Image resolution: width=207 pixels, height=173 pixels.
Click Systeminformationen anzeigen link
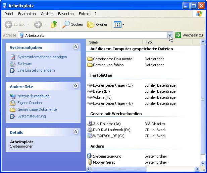42,57
